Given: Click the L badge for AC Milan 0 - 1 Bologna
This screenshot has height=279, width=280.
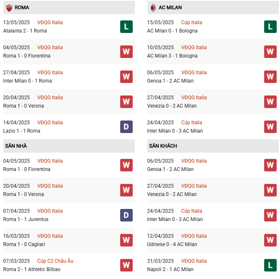Looking at the screenshot, I should click(x=270, y=27).
